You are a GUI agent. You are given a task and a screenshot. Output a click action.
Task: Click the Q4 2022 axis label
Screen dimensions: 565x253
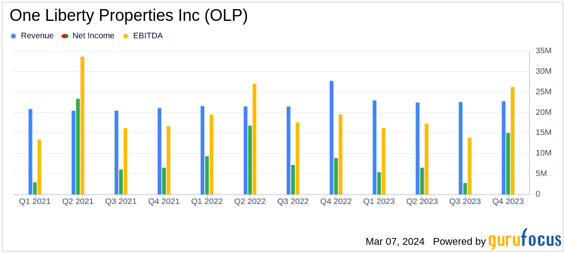click(x=336, y=201)
